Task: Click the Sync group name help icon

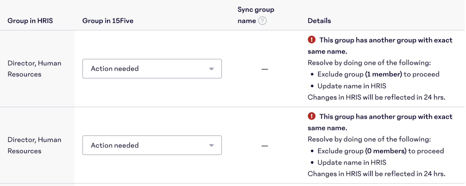Action: point(263,21)
